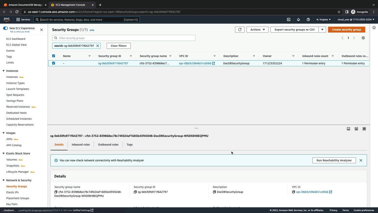Image resolution: width=378 pixels, height=213 pixels.
Task: Close the Amazon DocumentDB browser tab
Action: [45, 5]
